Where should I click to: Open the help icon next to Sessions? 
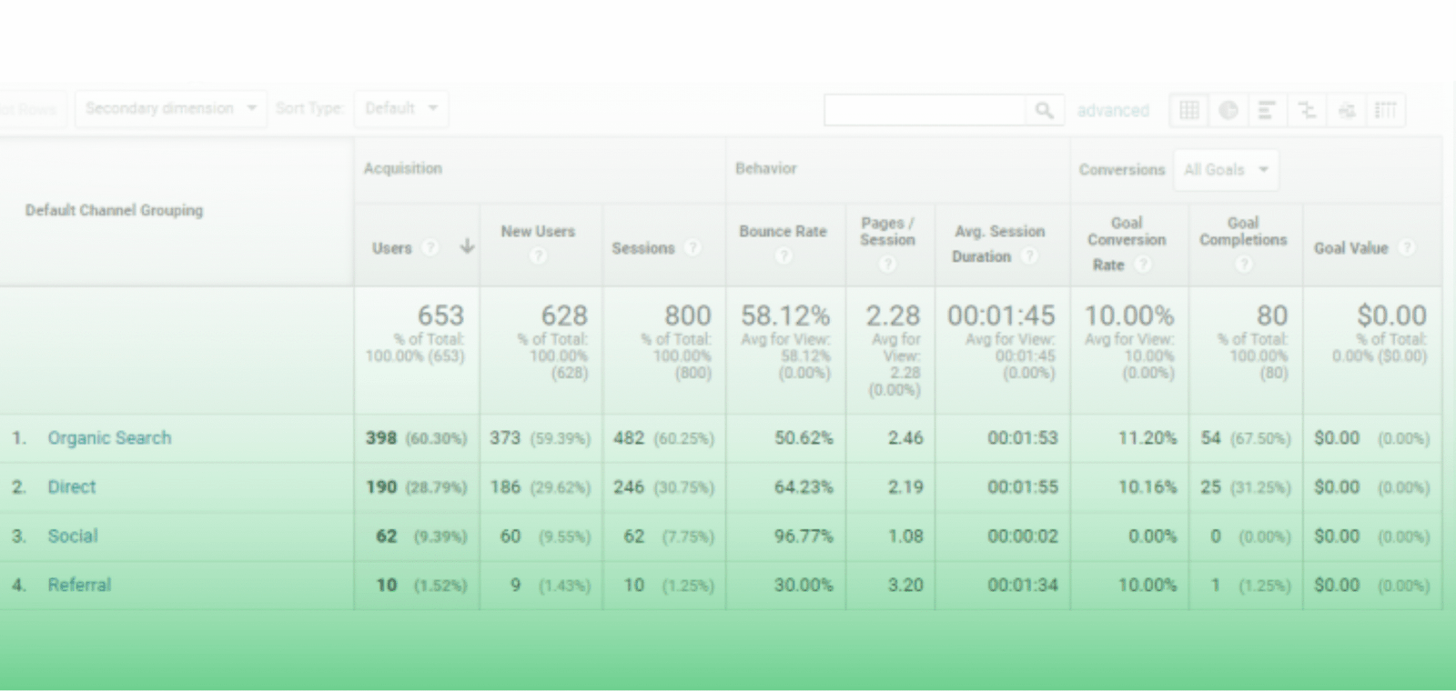(x=693, y=247)
